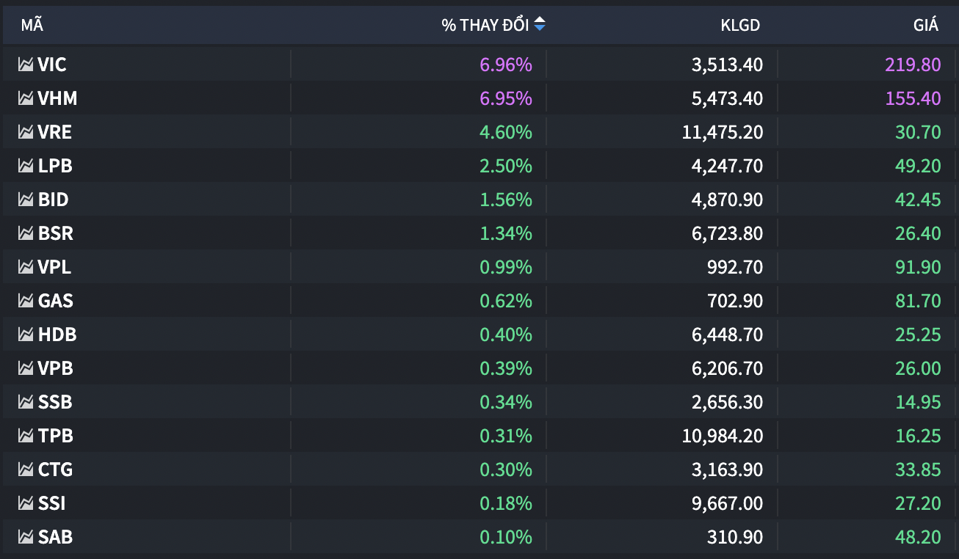Viewport: 959px width, 559px height.
Task: Open the chart icon beside VIC
Action: (x=26, y=65)
